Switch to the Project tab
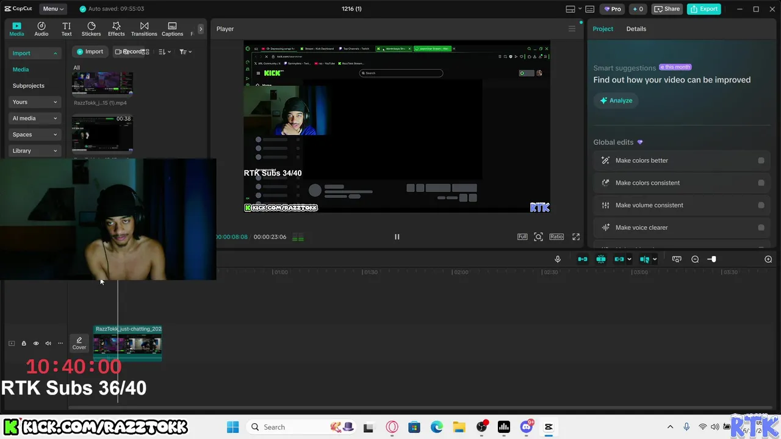The height and width of the screenshot is (439, 781). tap(603, 29)
